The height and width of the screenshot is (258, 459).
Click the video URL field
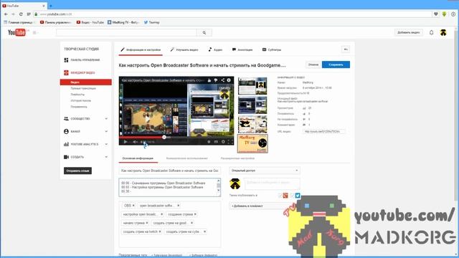[323, 132]
